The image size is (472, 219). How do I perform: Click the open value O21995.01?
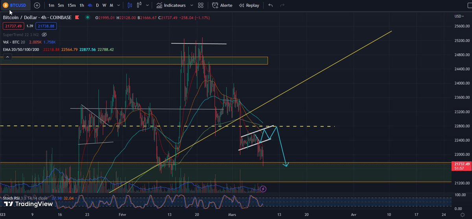(x=105, y=18)
